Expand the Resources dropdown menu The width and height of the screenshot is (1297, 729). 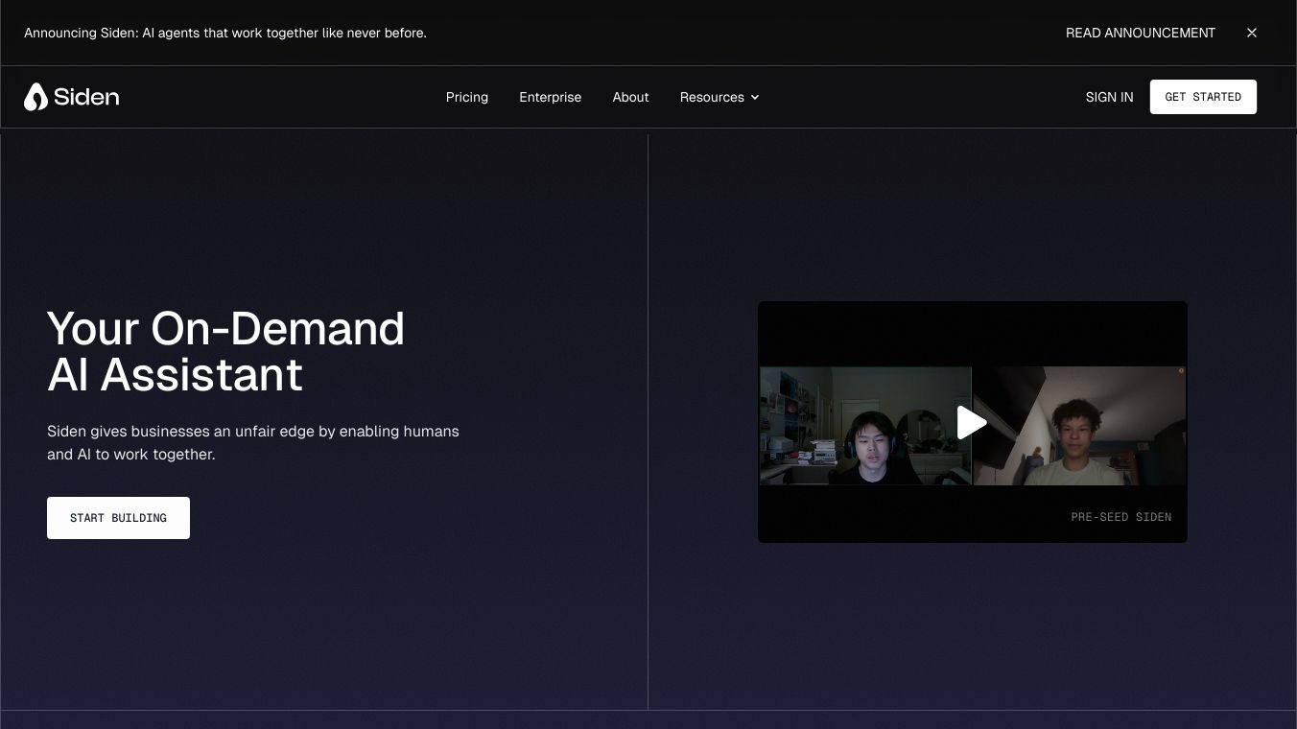(719, 97)
